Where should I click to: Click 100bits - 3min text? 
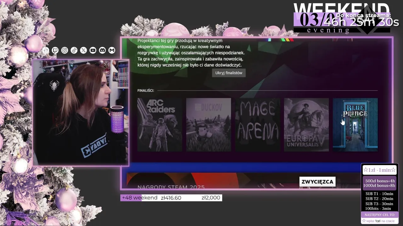[x=378, y=208]
